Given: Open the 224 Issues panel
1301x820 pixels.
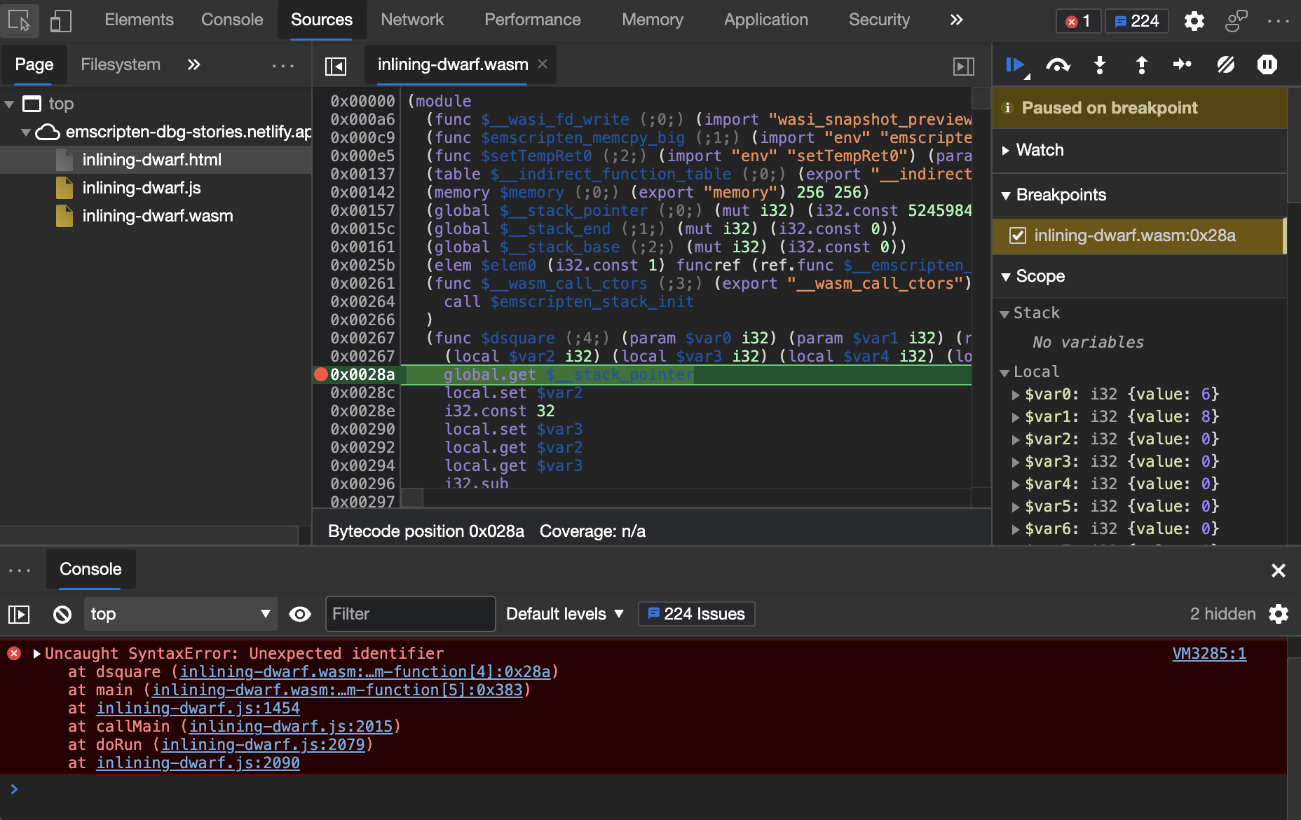Looking at the screenshot, I should (x=695, y=614).
